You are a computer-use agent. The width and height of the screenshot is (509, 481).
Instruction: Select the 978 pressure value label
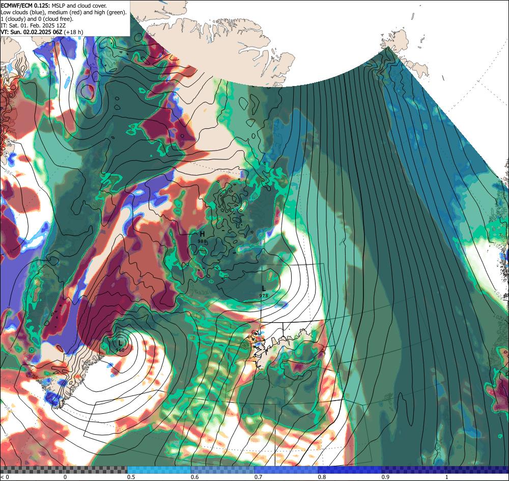click(264, 295)
